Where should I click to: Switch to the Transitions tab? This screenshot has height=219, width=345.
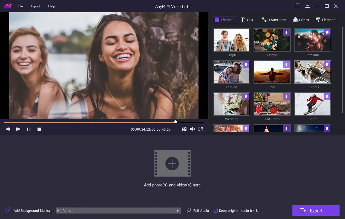click(274, 20)
